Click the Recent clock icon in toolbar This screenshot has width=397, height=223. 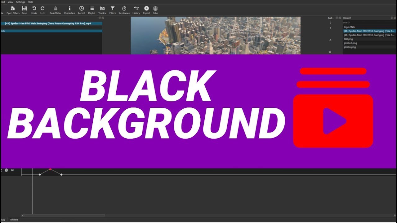point(81,10)
